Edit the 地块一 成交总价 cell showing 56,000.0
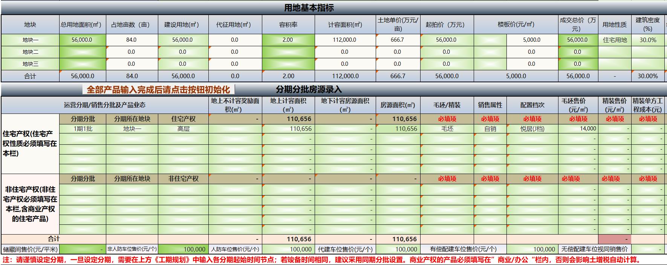Image resolution: width=667 pixels, height=265 pixels. tap(578, 40)
